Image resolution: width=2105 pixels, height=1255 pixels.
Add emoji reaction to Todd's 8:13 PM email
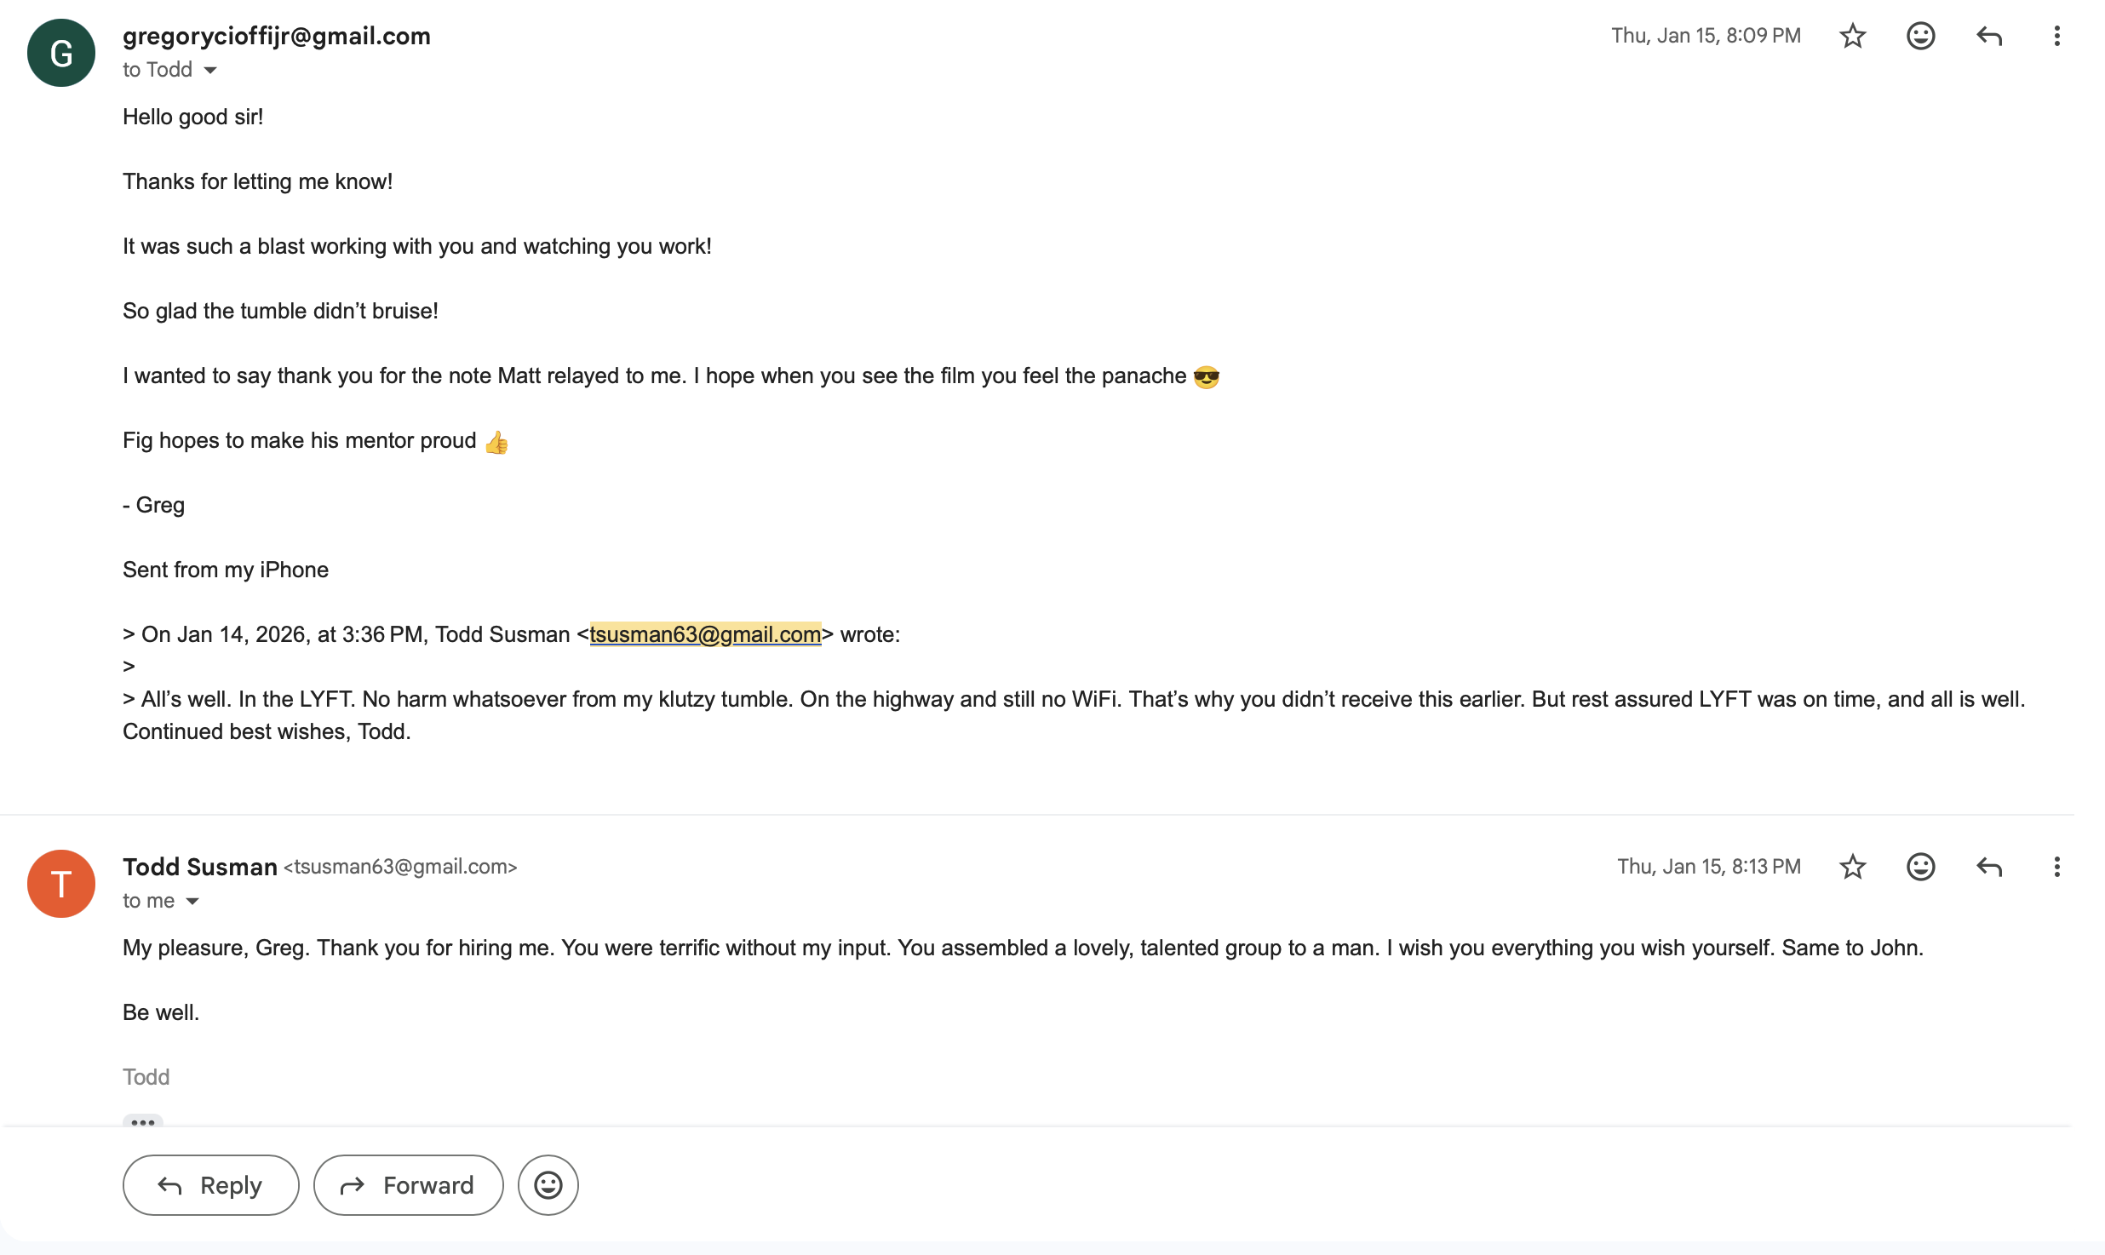[x=1920, y=867]
